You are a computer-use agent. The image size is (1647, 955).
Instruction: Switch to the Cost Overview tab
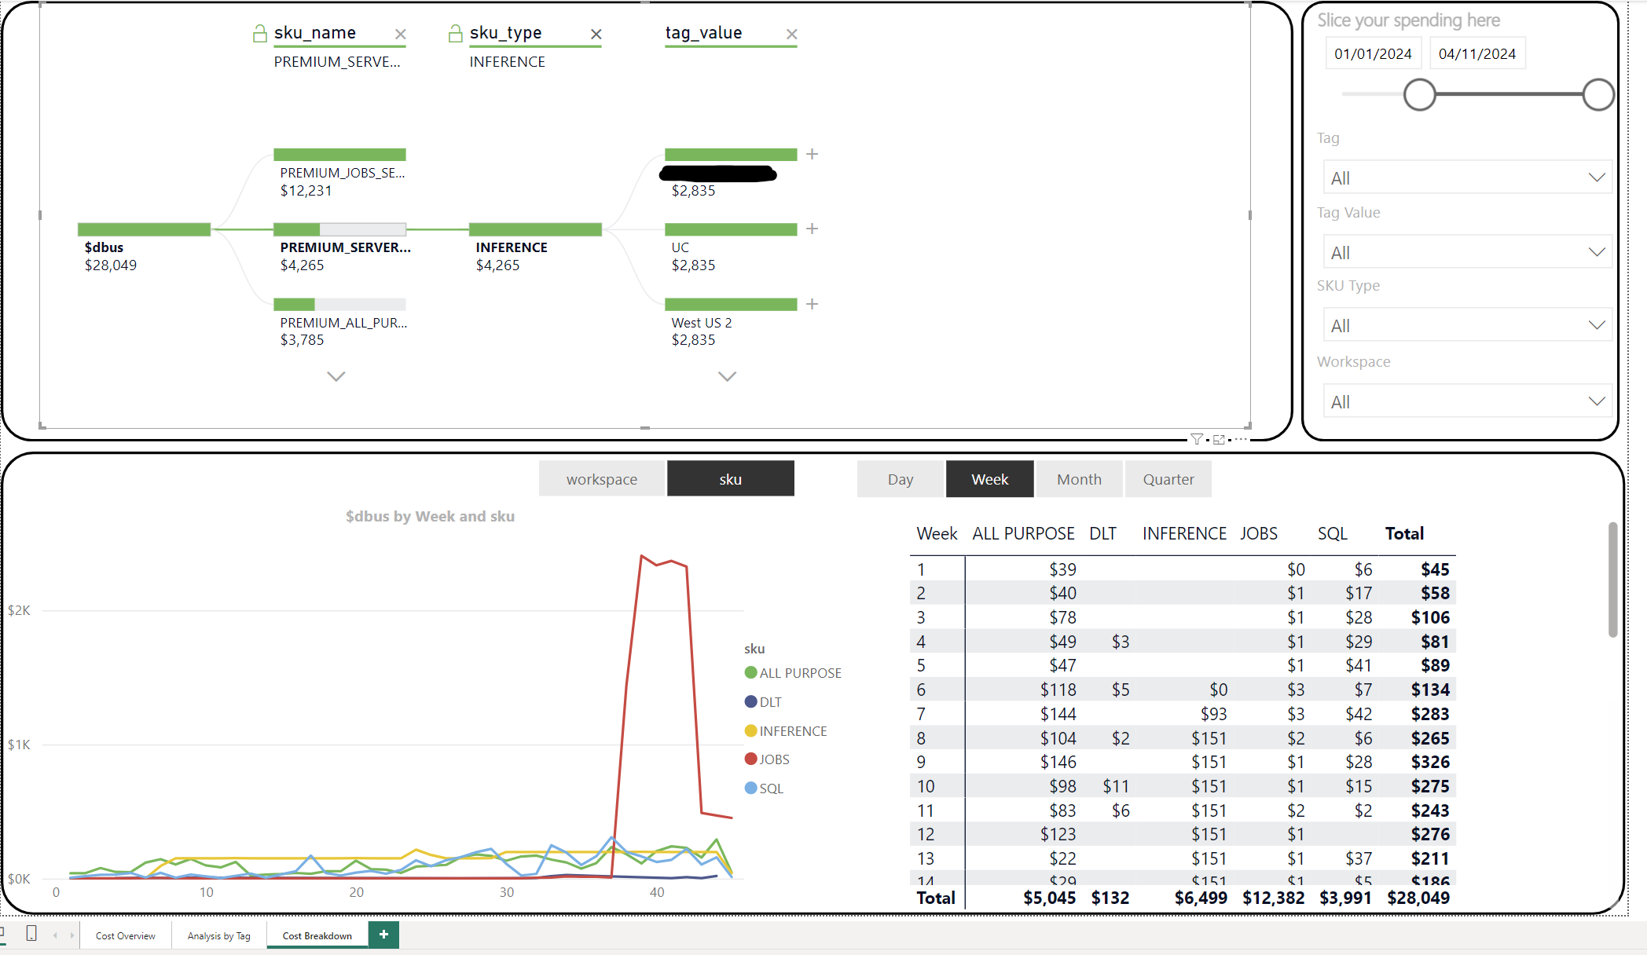tap(125, 935)
